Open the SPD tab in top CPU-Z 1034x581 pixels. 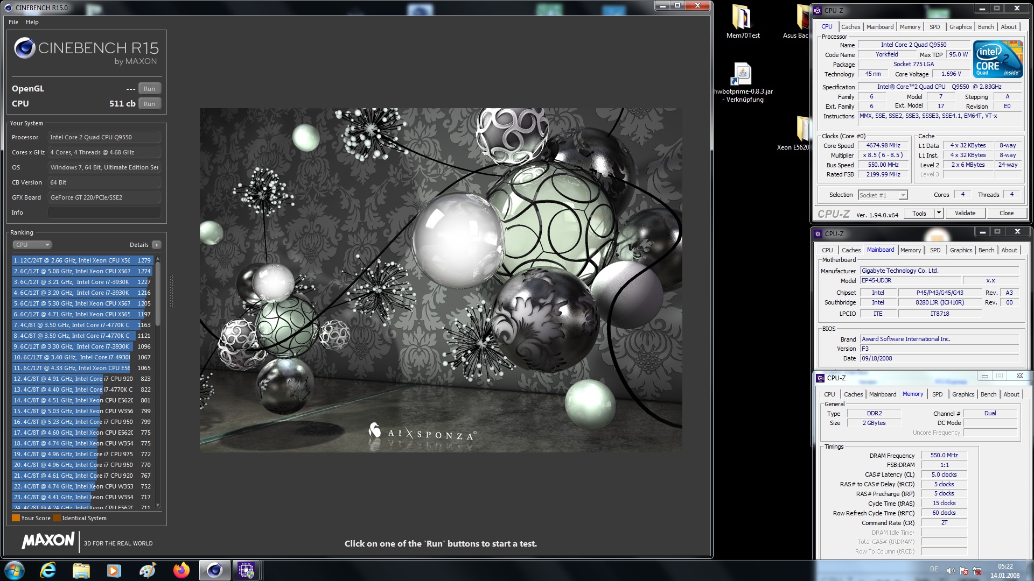[x=934, y=27]
